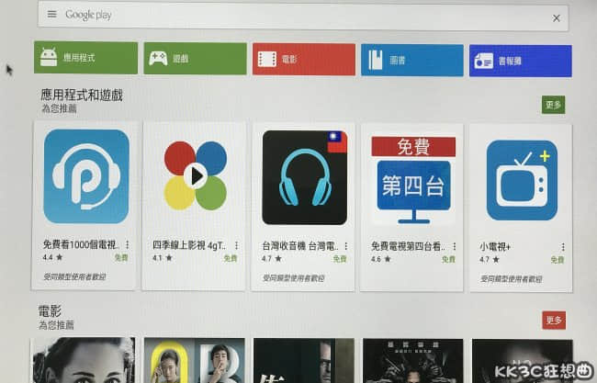The height and width of the screenshot is (383, 597).
Task: Select the blue 圖書 (Books) category
Action: coord(411,59)
